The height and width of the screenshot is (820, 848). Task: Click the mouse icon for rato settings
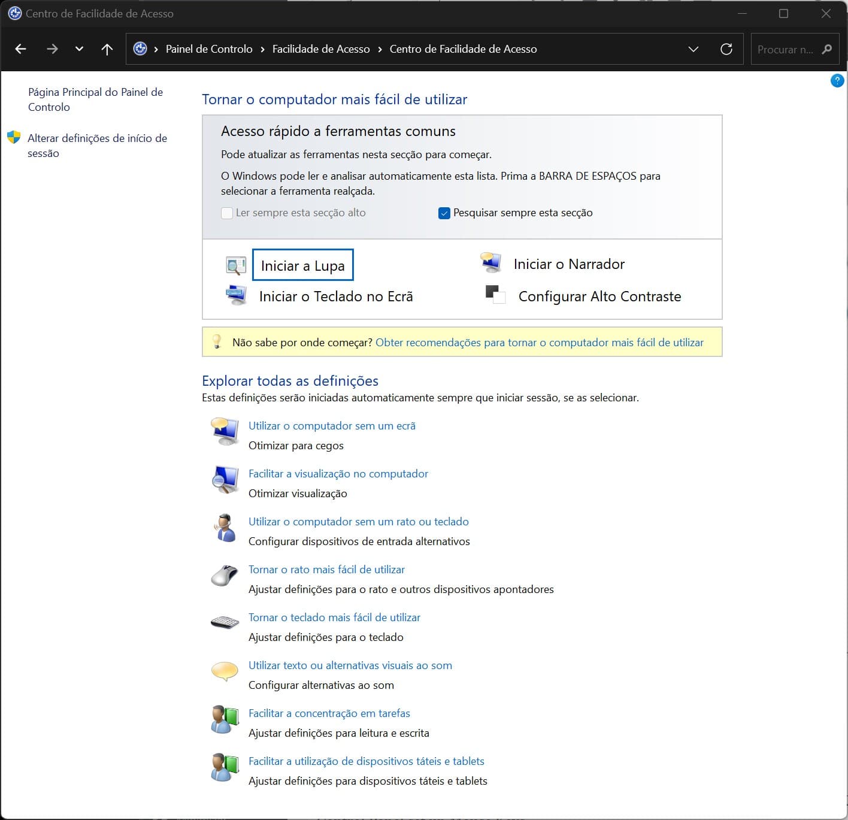point(225,576)
